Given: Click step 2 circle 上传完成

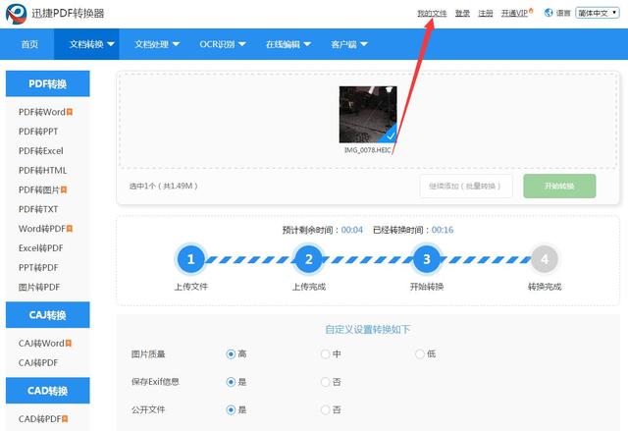Looking at the screenshot, I should [309, 259].
